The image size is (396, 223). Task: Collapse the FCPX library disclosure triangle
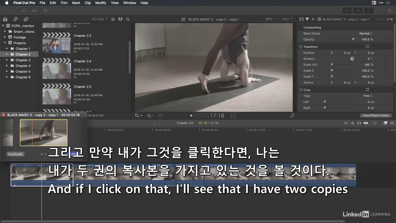[3, 26]
